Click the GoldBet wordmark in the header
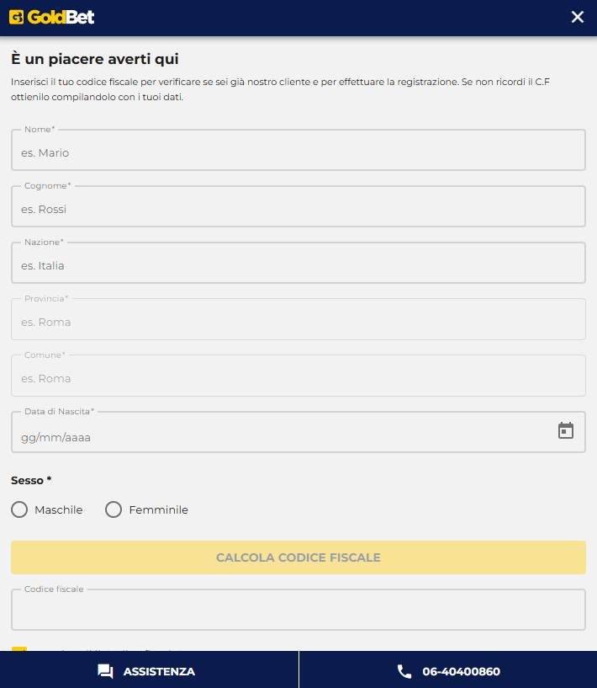 [x=61, y=16]
